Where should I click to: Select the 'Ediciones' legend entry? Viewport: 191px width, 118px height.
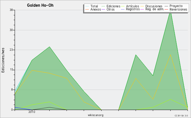tap(113, 6)
